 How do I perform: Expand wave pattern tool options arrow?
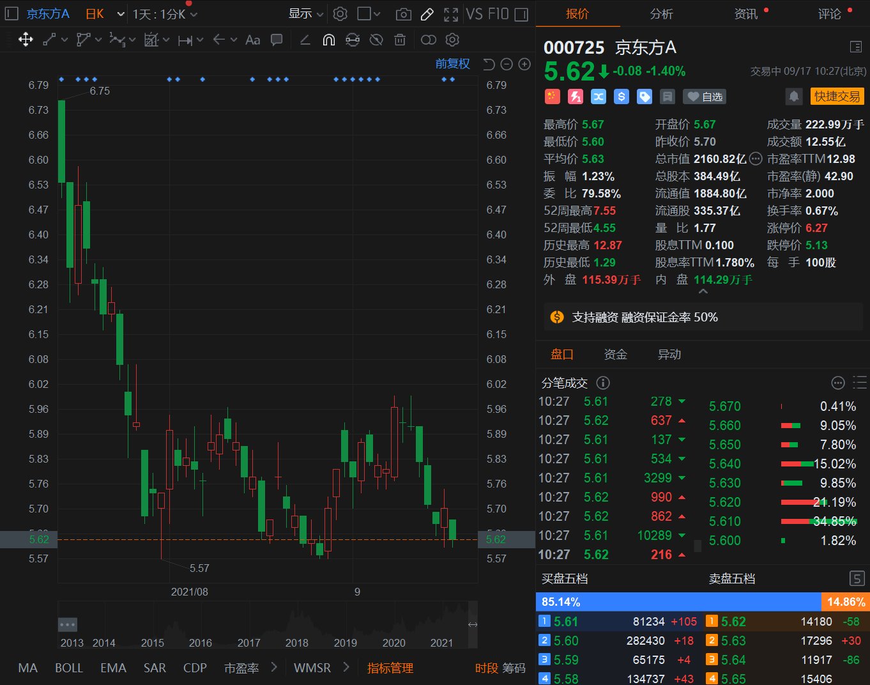[x=132, y=40]
